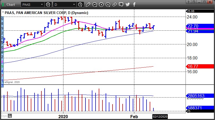Image resolution: width=215 pixels, height=120 pixels.
Task: Select the pencil drawing tool
Action: pyautogui.click(x=88, y=4)
